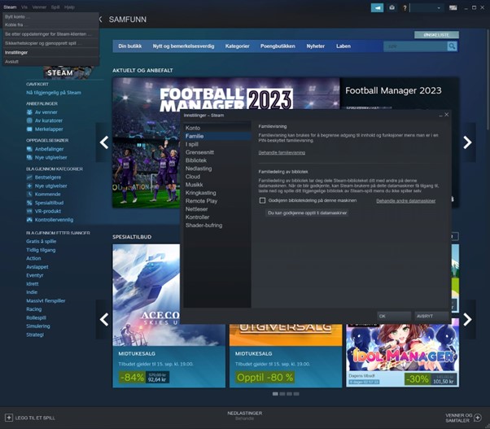The width and height of the screenshot is (490, 429).
Task: Click the announcements megaphone icon
Action: (377, 8)
